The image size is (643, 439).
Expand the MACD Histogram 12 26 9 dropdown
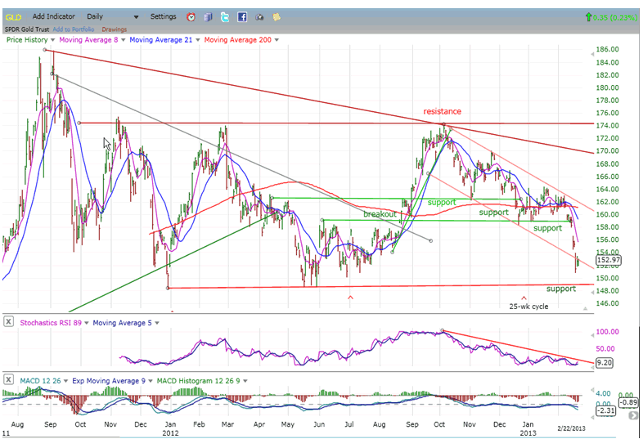tap(245, 381)
